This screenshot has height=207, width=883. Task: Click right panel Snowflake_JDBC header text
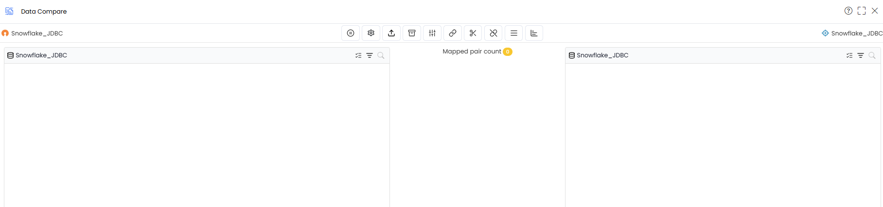click(602, 55)
